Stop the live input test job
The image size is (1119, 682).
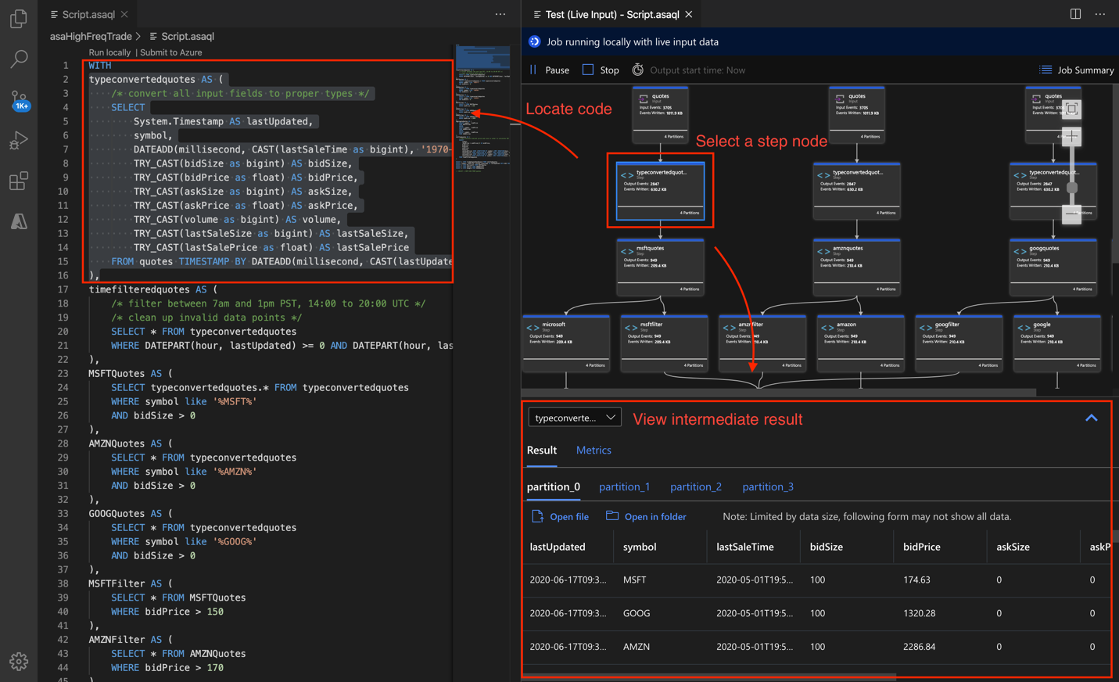click(600, 70)
